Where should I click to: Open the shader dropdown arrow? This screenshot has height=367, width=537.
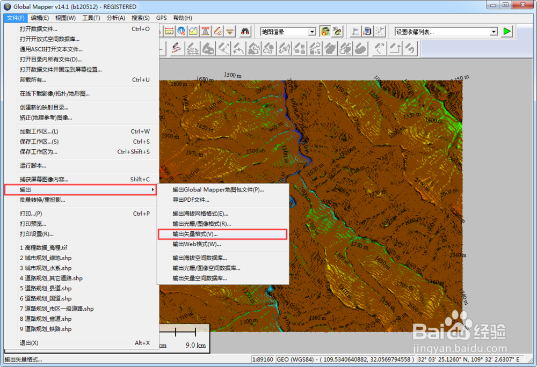point(312,32)
